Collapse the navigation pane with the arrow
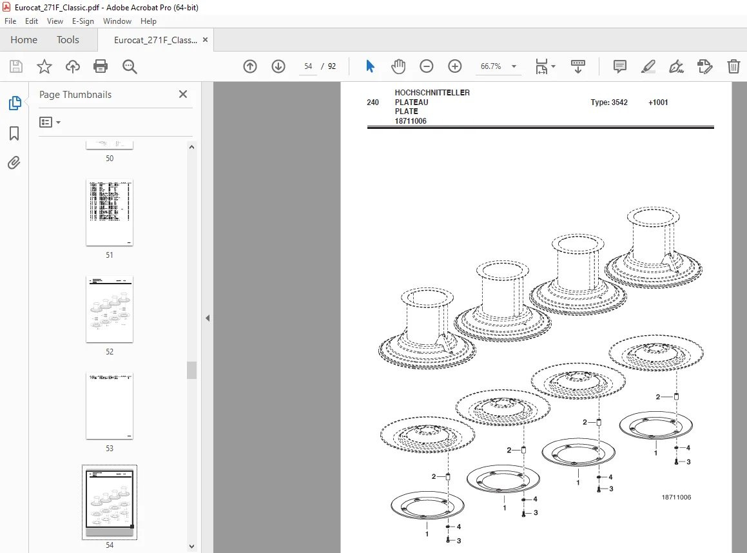Image resolution: width=747 pixels, height=553 pixels. 208,318
